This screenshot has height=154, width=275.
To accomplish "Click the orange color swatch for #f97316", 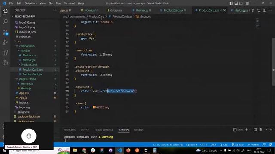I will pos(94,107).
